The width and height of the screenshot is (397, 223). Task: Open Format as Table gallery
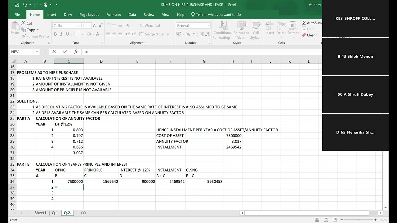tap(241, 30)
